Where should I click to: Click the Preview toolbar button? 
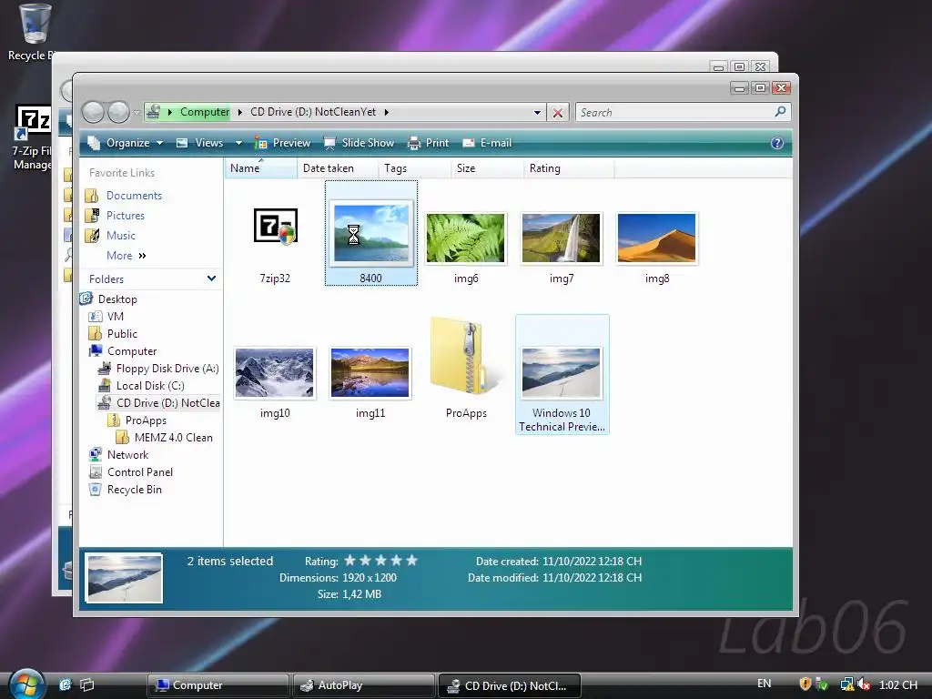(x=282, y=143)
